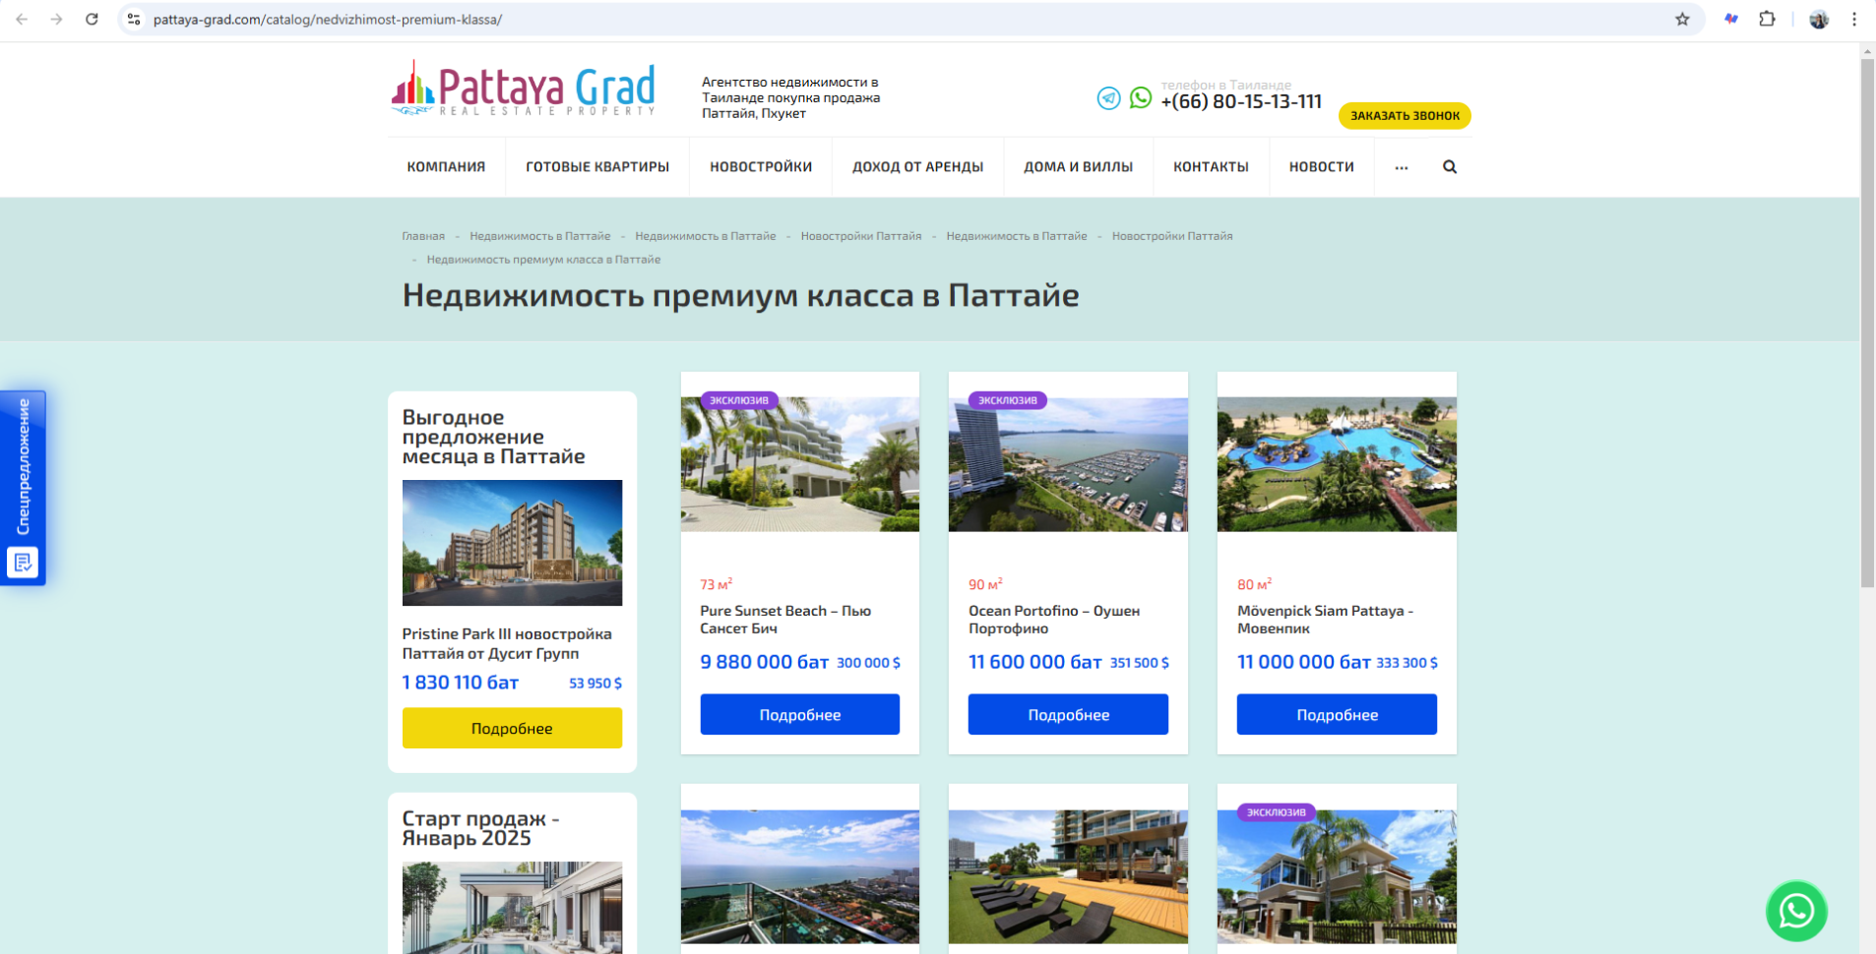This screenshot has height=954, width=1876.
Task: View site information icon in address bar
Action: 134,20
